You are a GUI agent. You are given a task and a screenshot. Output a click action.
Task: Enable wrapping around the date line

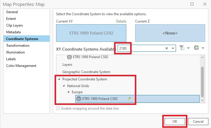click(58, 108)
